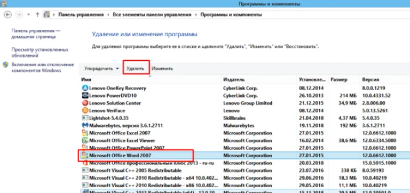Click window icon in title bar
Viewport: 410px width, 193px height.
4,3
